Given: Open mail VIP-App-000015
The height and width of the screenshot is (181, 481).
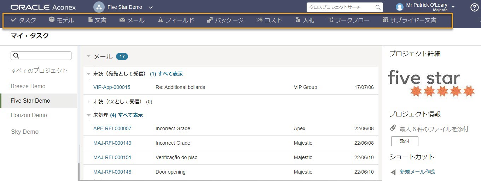Looking at the screenshot, I should (112, 87).
